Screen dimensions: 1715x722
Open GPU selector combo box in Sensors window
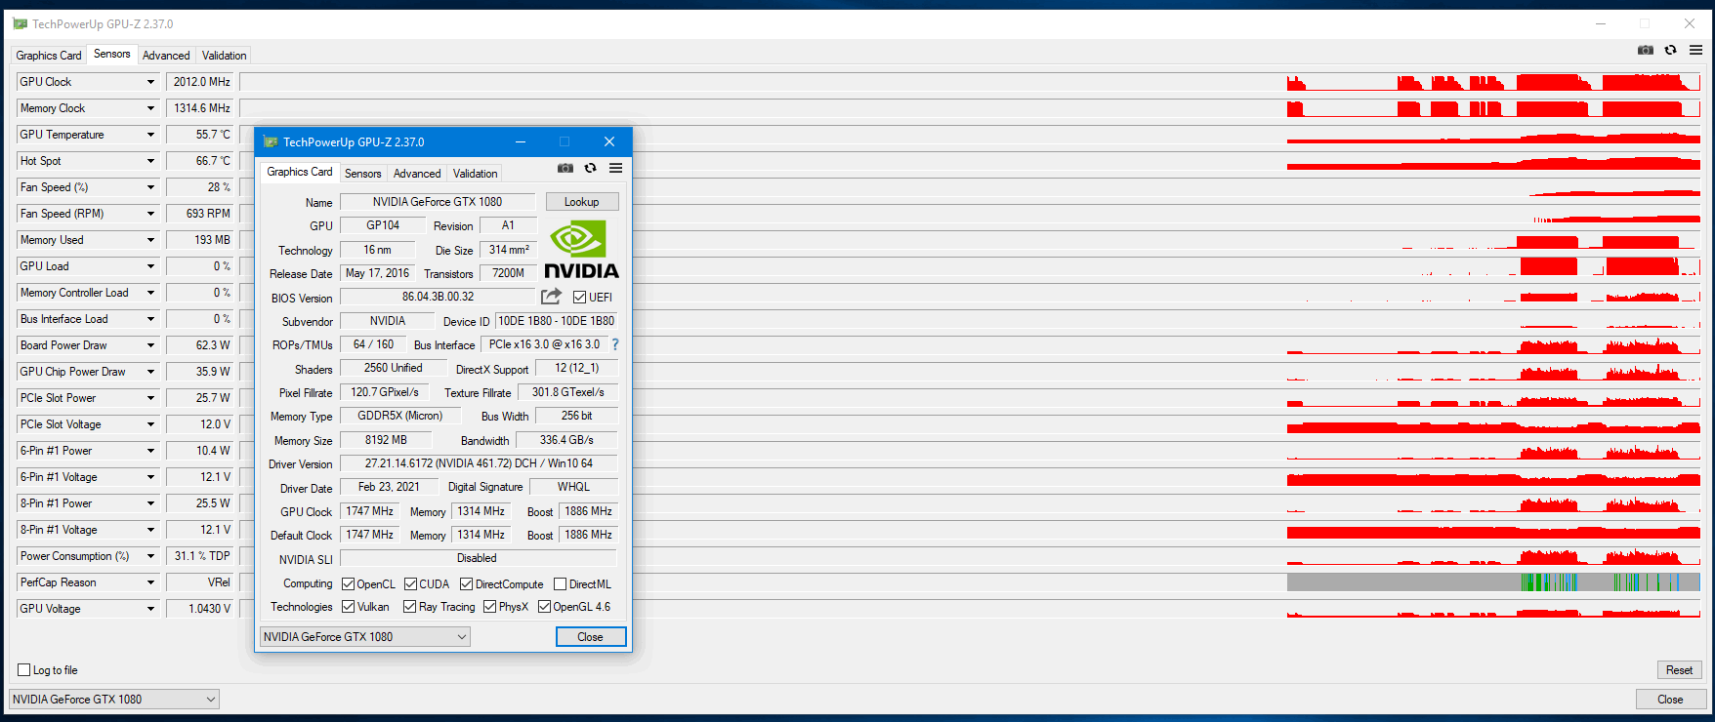(x=114, y=700)
